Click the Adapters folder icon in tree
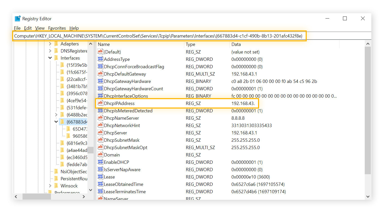The height and width of the screenshot is (213, 384). [x=56, y=44]
